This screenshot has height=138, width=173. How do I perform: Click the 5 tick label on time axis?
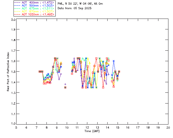tap(16, 127)
